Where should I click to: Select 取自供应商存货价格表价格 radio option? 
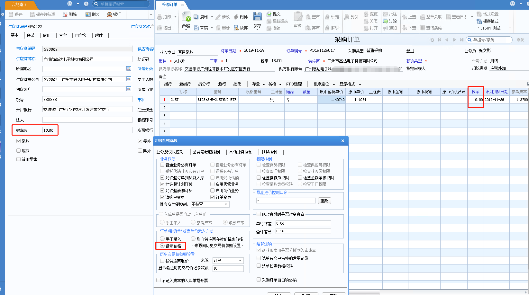[193, 239]
